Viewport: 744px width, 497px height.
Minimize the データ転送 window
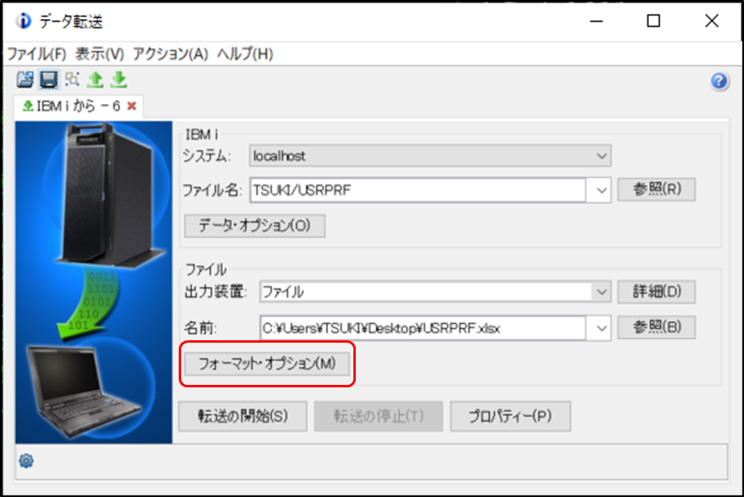coord(596,21)
